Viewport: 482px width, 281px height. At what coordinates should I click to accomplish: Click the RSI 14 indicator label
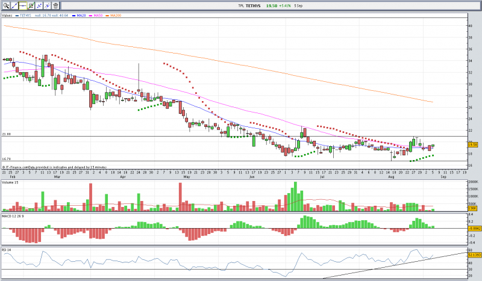tap(6, 249)
